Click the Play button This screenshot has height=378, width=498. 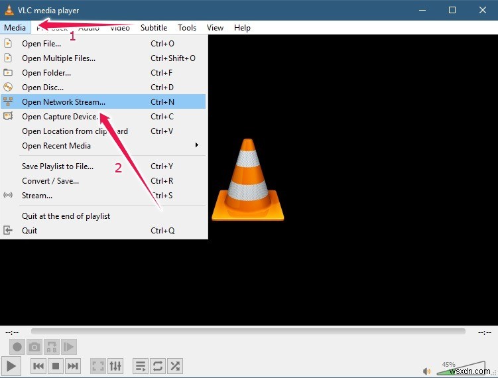click(x=11, y=366)
